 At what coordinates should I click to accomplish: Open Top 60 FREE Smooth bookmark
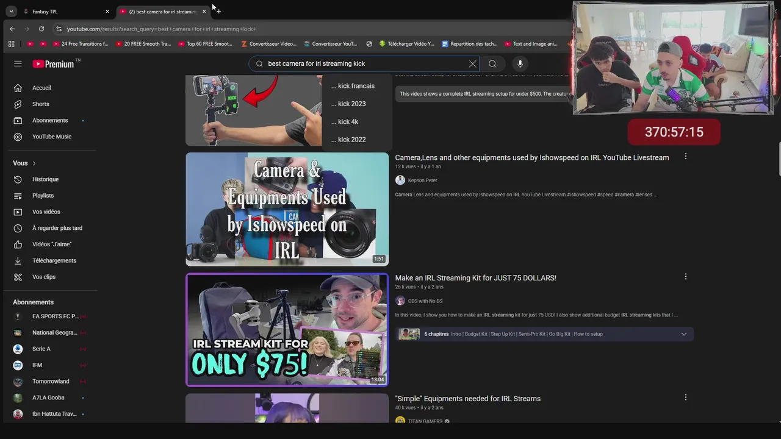click(206, 44)
